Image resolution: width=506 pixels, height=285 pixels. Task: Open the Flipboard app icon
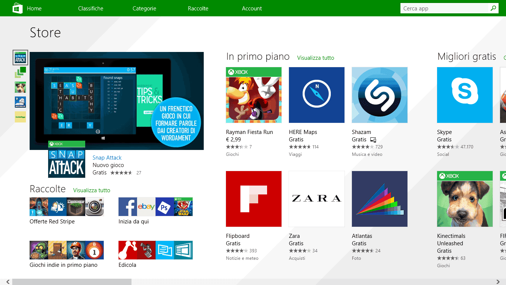[254, 199]
